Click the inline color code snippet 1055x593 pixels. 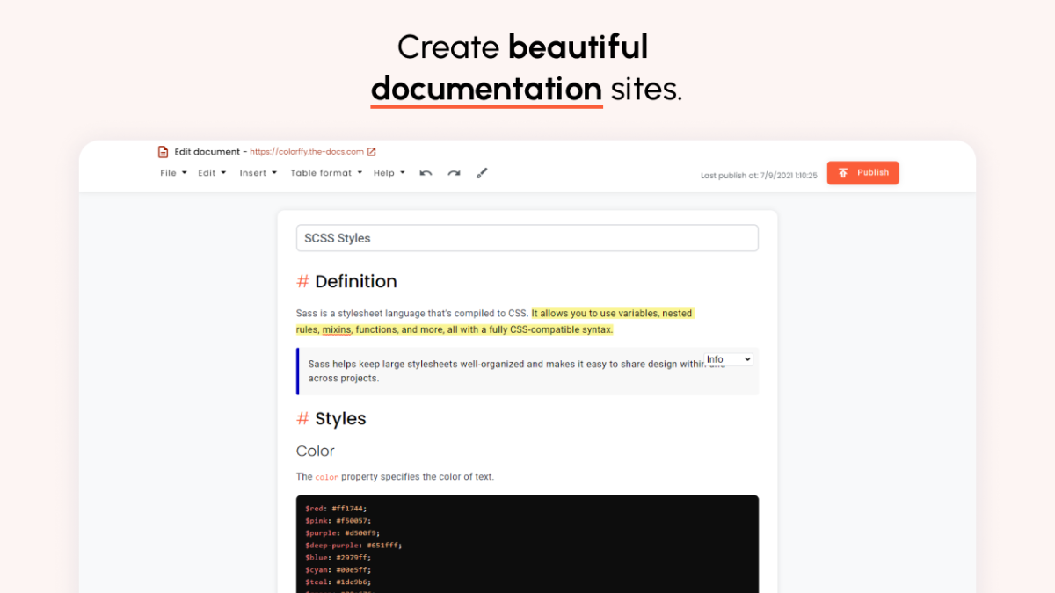click(x=326, y=477)
